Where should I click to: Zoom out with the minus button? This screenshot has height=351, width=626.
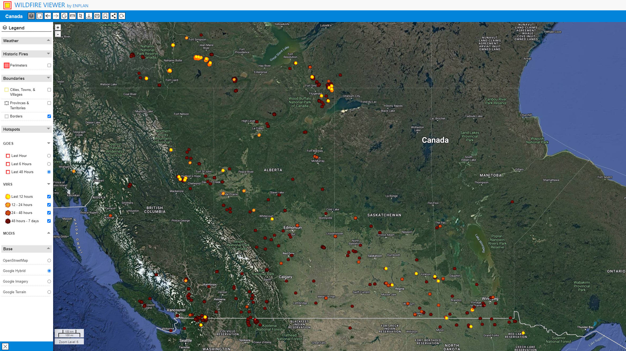58,34
